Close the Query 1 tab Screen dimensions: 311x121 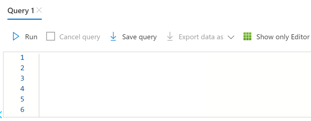tap(39, 10)
